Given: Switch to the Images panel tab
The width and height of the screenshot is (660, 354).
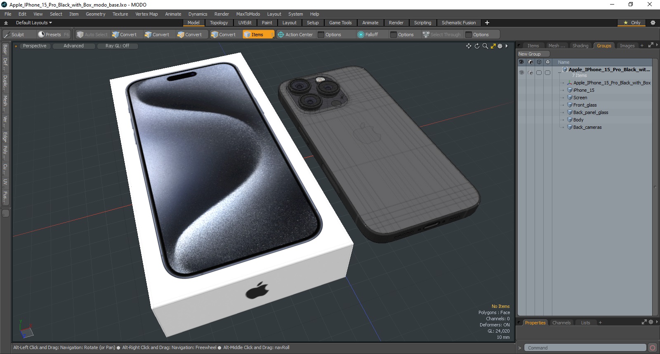Looking at the screenshot, I should pos(627,46).
